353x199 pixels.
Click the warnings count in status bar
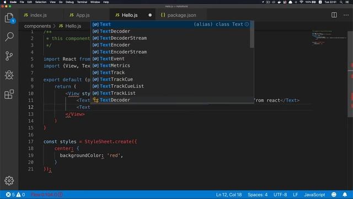pyautogui.click(x=21, y=195)
